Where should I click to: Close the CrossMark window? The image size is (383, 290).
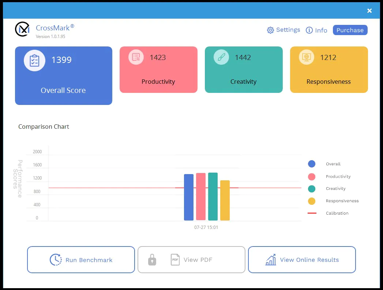[x=369, y=11]
